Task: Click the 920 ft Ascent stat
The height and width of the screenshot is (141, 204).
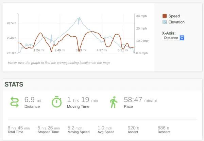Action: (x=133, y=129)
